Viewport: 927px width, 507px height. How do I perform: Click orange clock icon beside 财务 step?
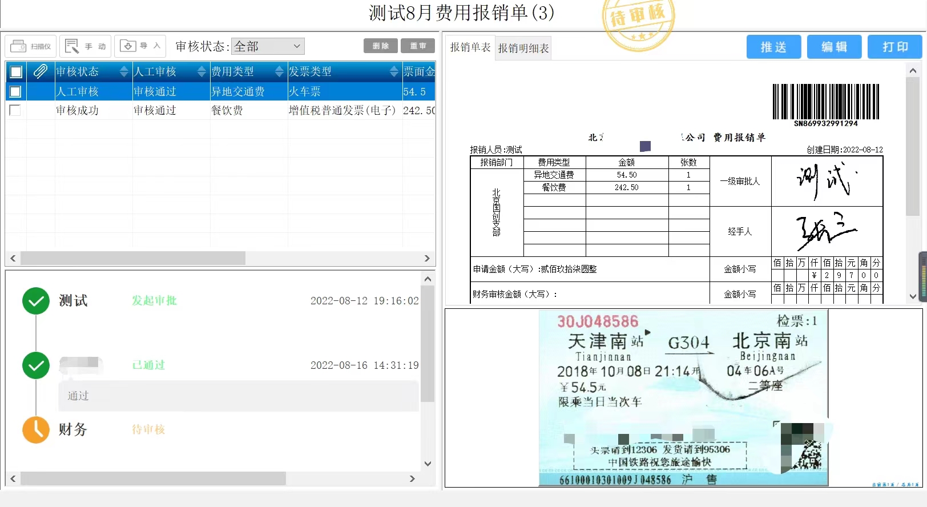(36, 430)
